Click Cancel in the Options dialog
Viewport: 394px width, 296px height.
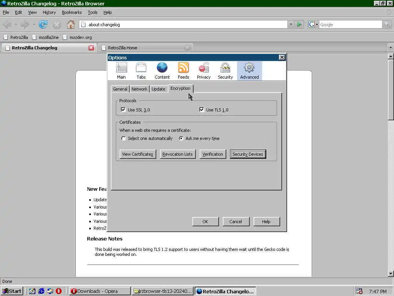click(x=236, y=222)
